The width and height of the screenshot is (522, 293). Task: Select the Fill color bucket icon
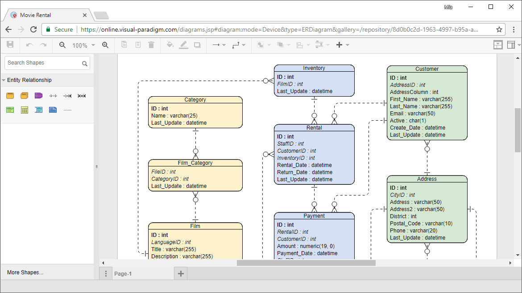[x=170, y=45]
